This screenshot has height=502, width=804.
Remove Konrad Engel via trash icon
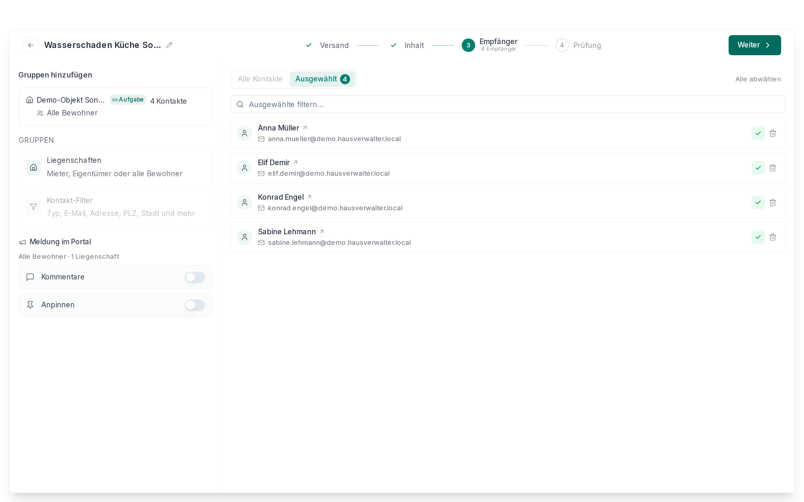773,202
